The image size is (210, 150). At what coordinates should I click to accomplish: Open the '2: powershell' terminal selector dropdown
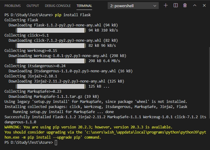coord(133,6)
